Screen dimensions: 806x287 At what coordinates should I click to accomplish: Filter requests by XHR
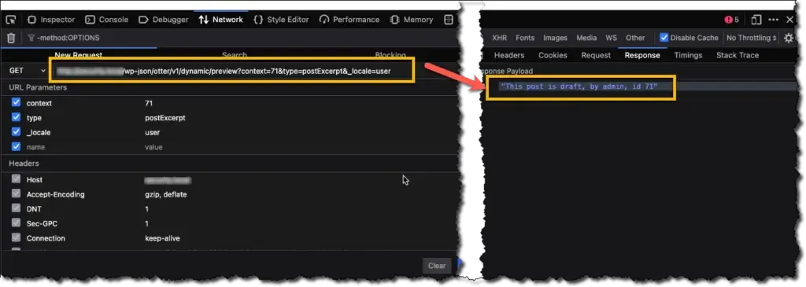point(499,38)
